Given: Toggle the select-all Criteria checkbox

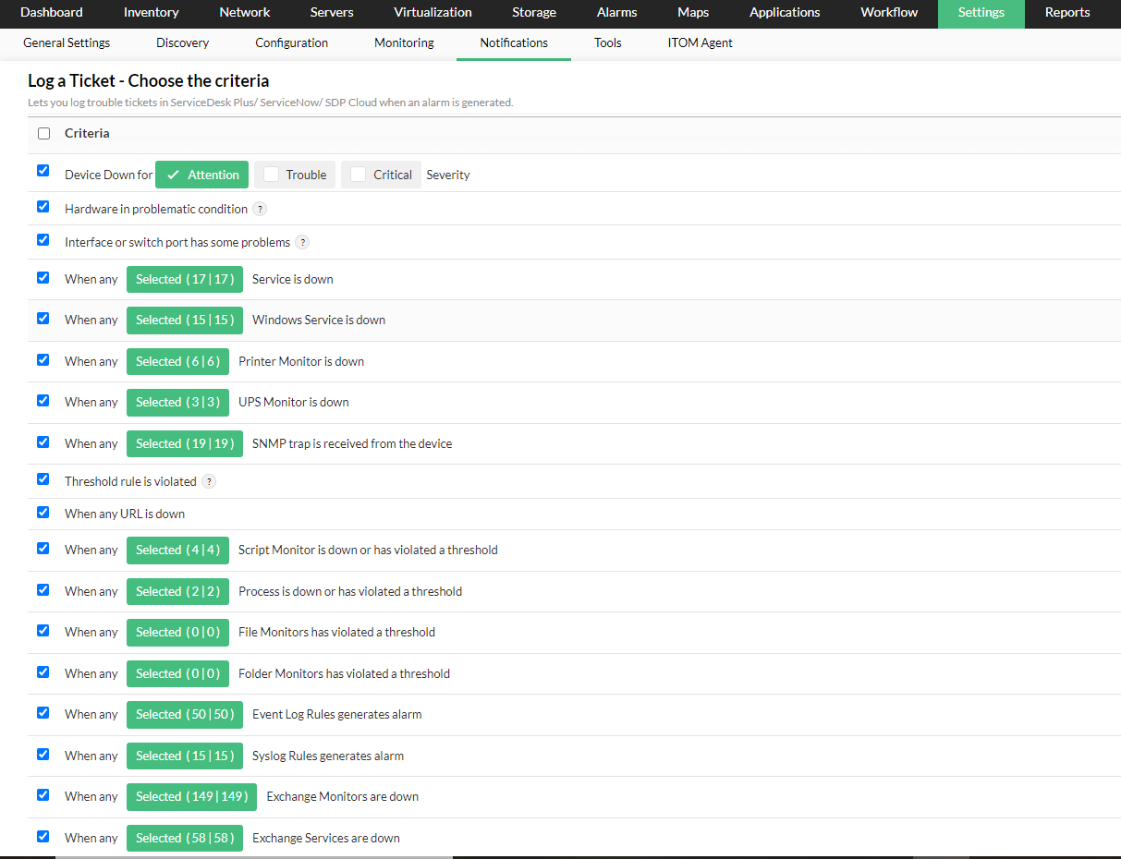Looking at the screenshot, I should pos(43,134).
